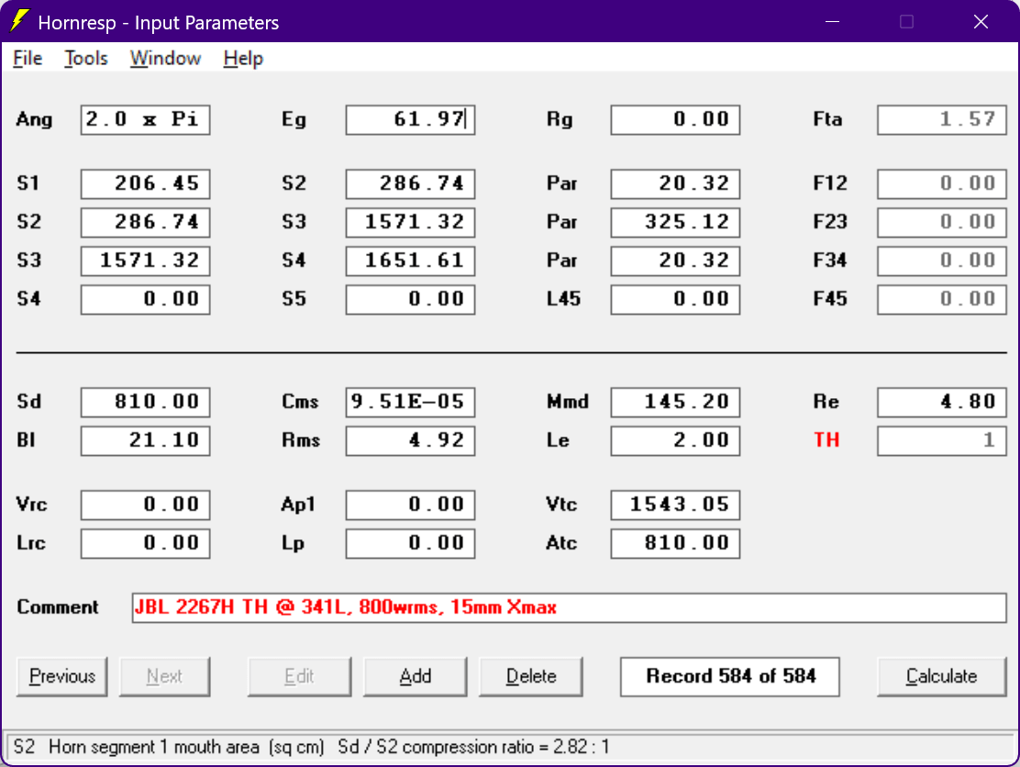1020x767 pixels.
Task: Click the S5 input field
Action: pyautogui.click(x=410, y=299)
